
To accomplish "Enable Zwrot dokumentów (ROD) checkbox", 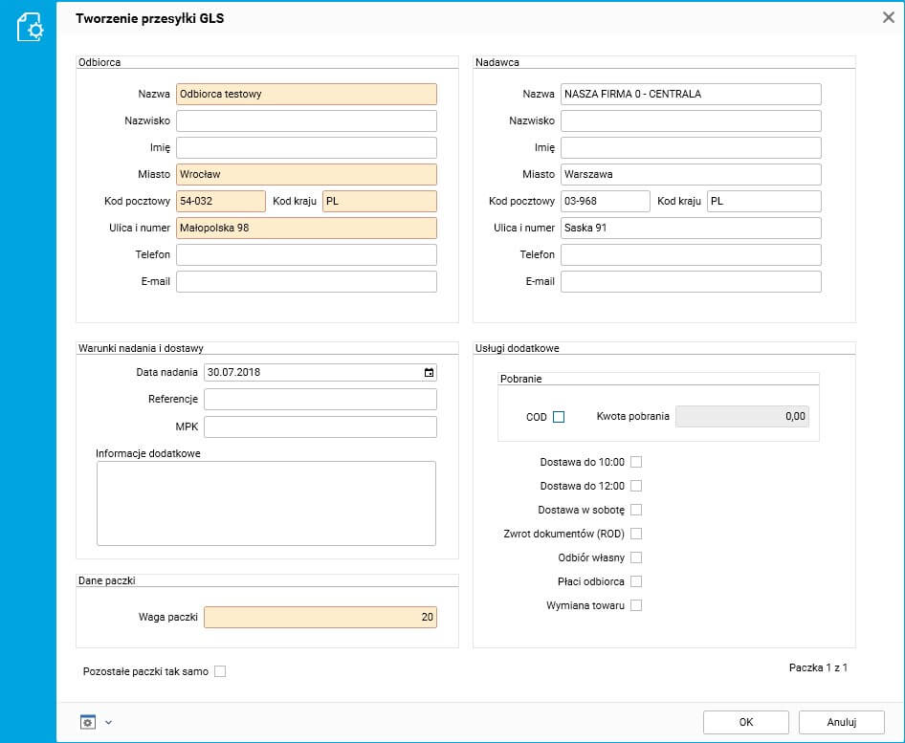I will point(636,534).
